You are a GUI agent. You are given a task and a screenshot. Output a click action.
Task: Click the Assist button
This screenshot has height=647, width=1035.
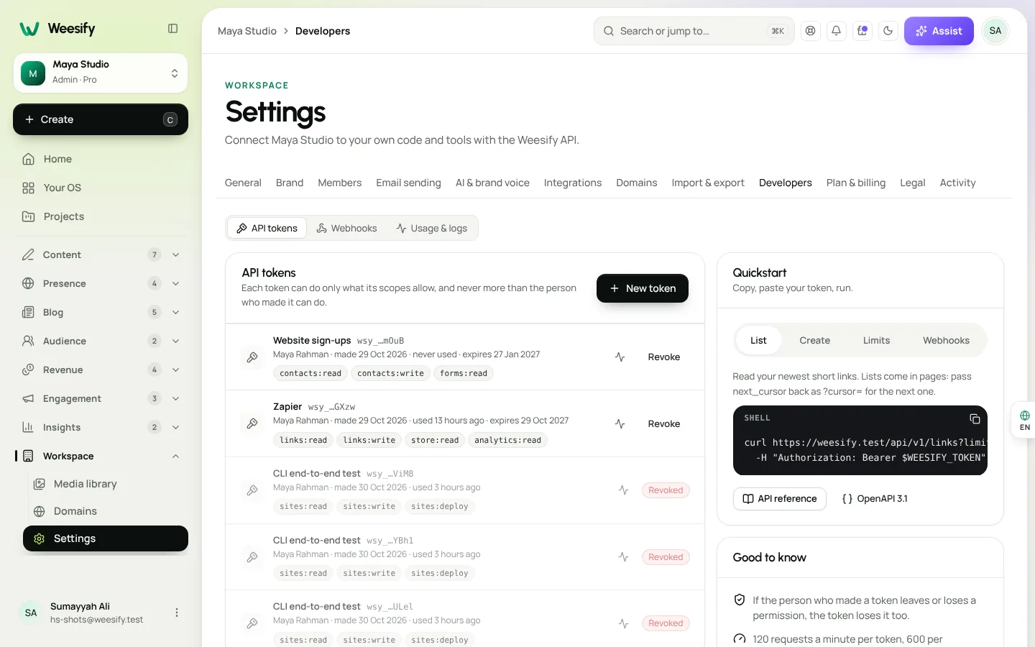pyautogui.click(x=939, y=31)
